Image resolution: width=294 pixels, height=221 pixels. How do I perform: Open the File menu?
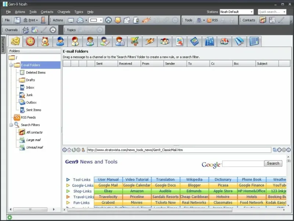click(x=8, y=12)
